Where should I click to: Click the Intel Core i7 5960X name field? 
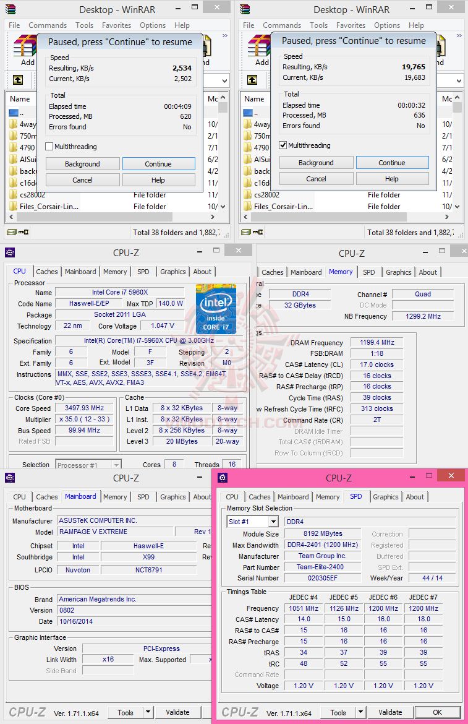click(x=120, y=292)
